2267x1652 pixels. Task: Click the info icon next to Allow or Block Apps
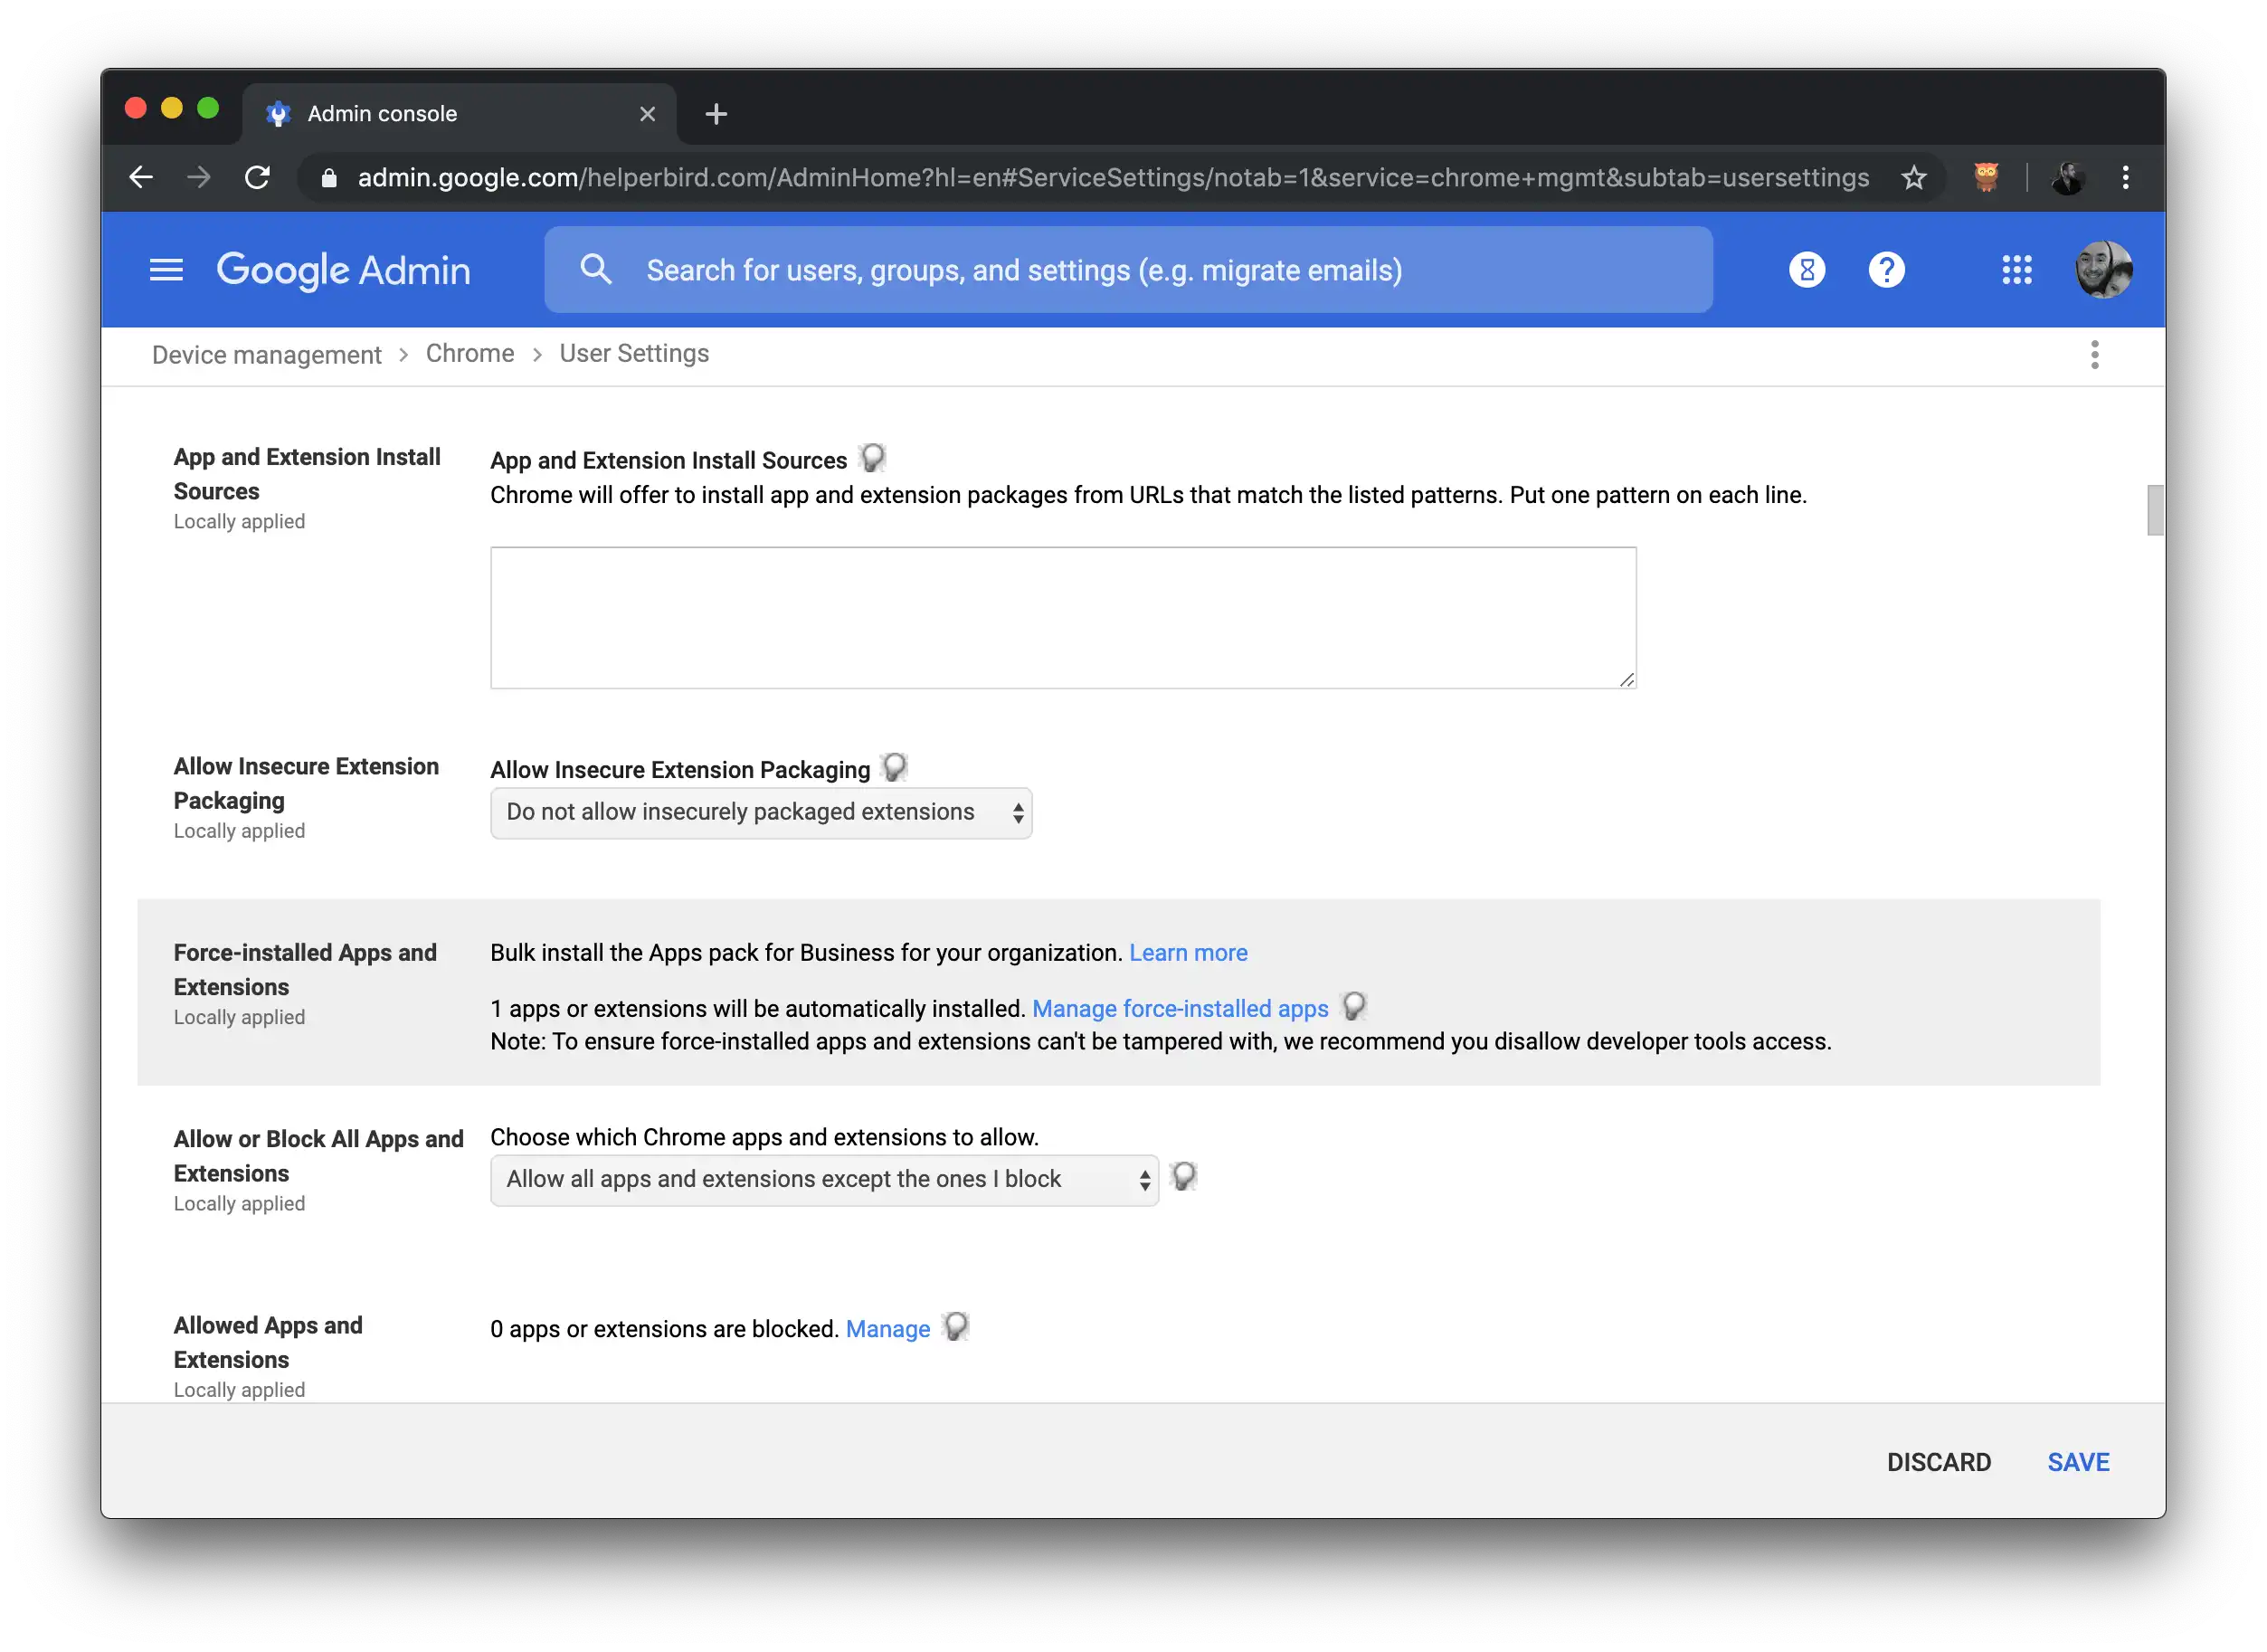tap(1181, 1177)
